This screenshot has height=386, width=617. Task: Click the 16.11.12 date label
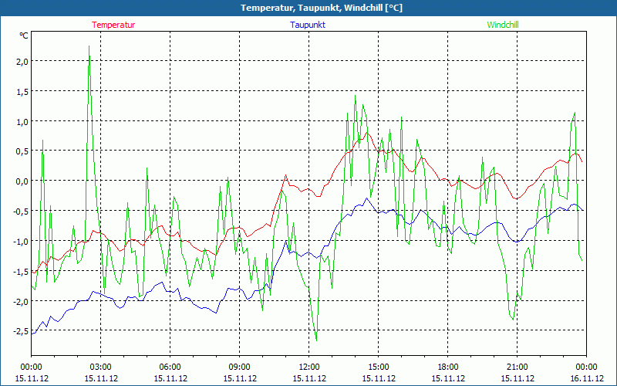coord(586,378)
